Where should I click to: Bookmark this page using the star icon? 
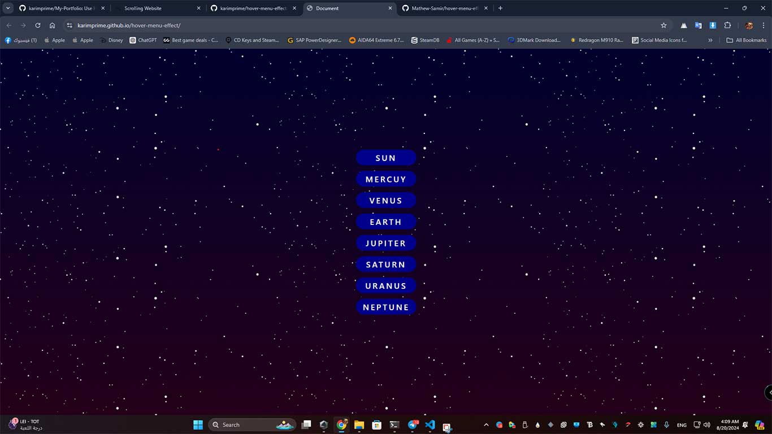coord(663,25)
